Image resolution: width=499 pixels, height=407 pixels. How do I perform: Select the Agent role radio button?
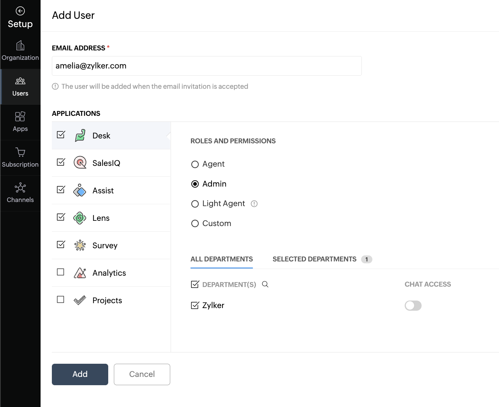tap(195, 164)
